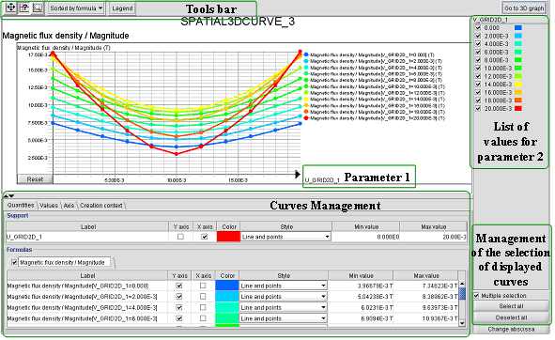
Task: Click the four-arrow pan tool icon
Action: tap(10, 8)
